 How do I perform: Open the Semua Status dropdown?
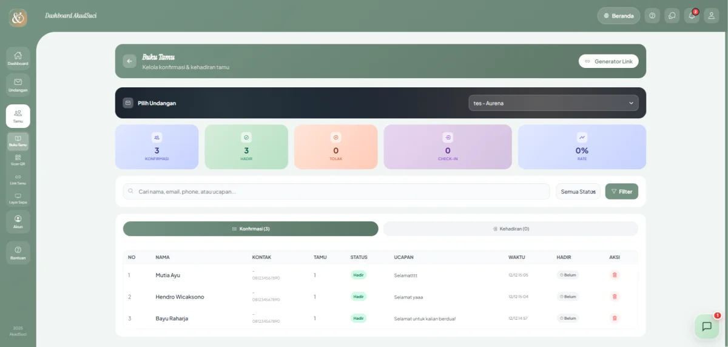click(578, 192)
